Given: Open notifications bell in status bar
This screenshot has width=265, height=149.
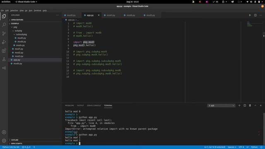Looking at the screenshot, I should 261,147.
